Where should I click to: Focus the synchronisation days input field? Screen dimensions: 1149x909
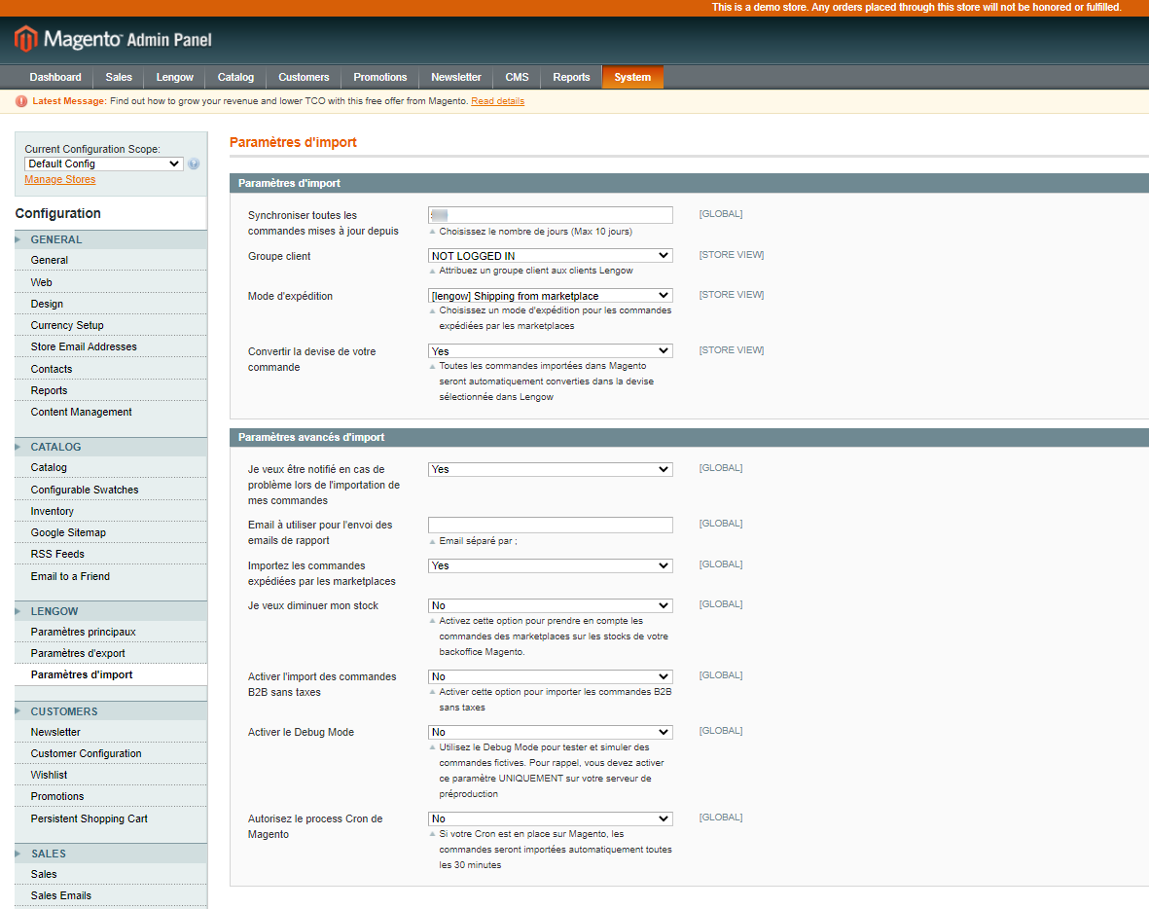(551, 215)
